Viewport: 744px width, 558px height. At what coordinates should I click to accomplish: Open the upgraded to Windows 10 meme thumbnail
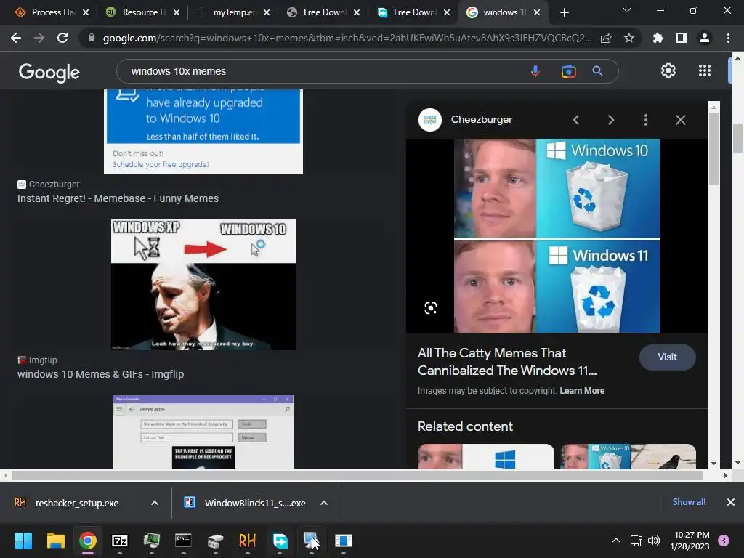pyautogui.click(x=203, y=132)
